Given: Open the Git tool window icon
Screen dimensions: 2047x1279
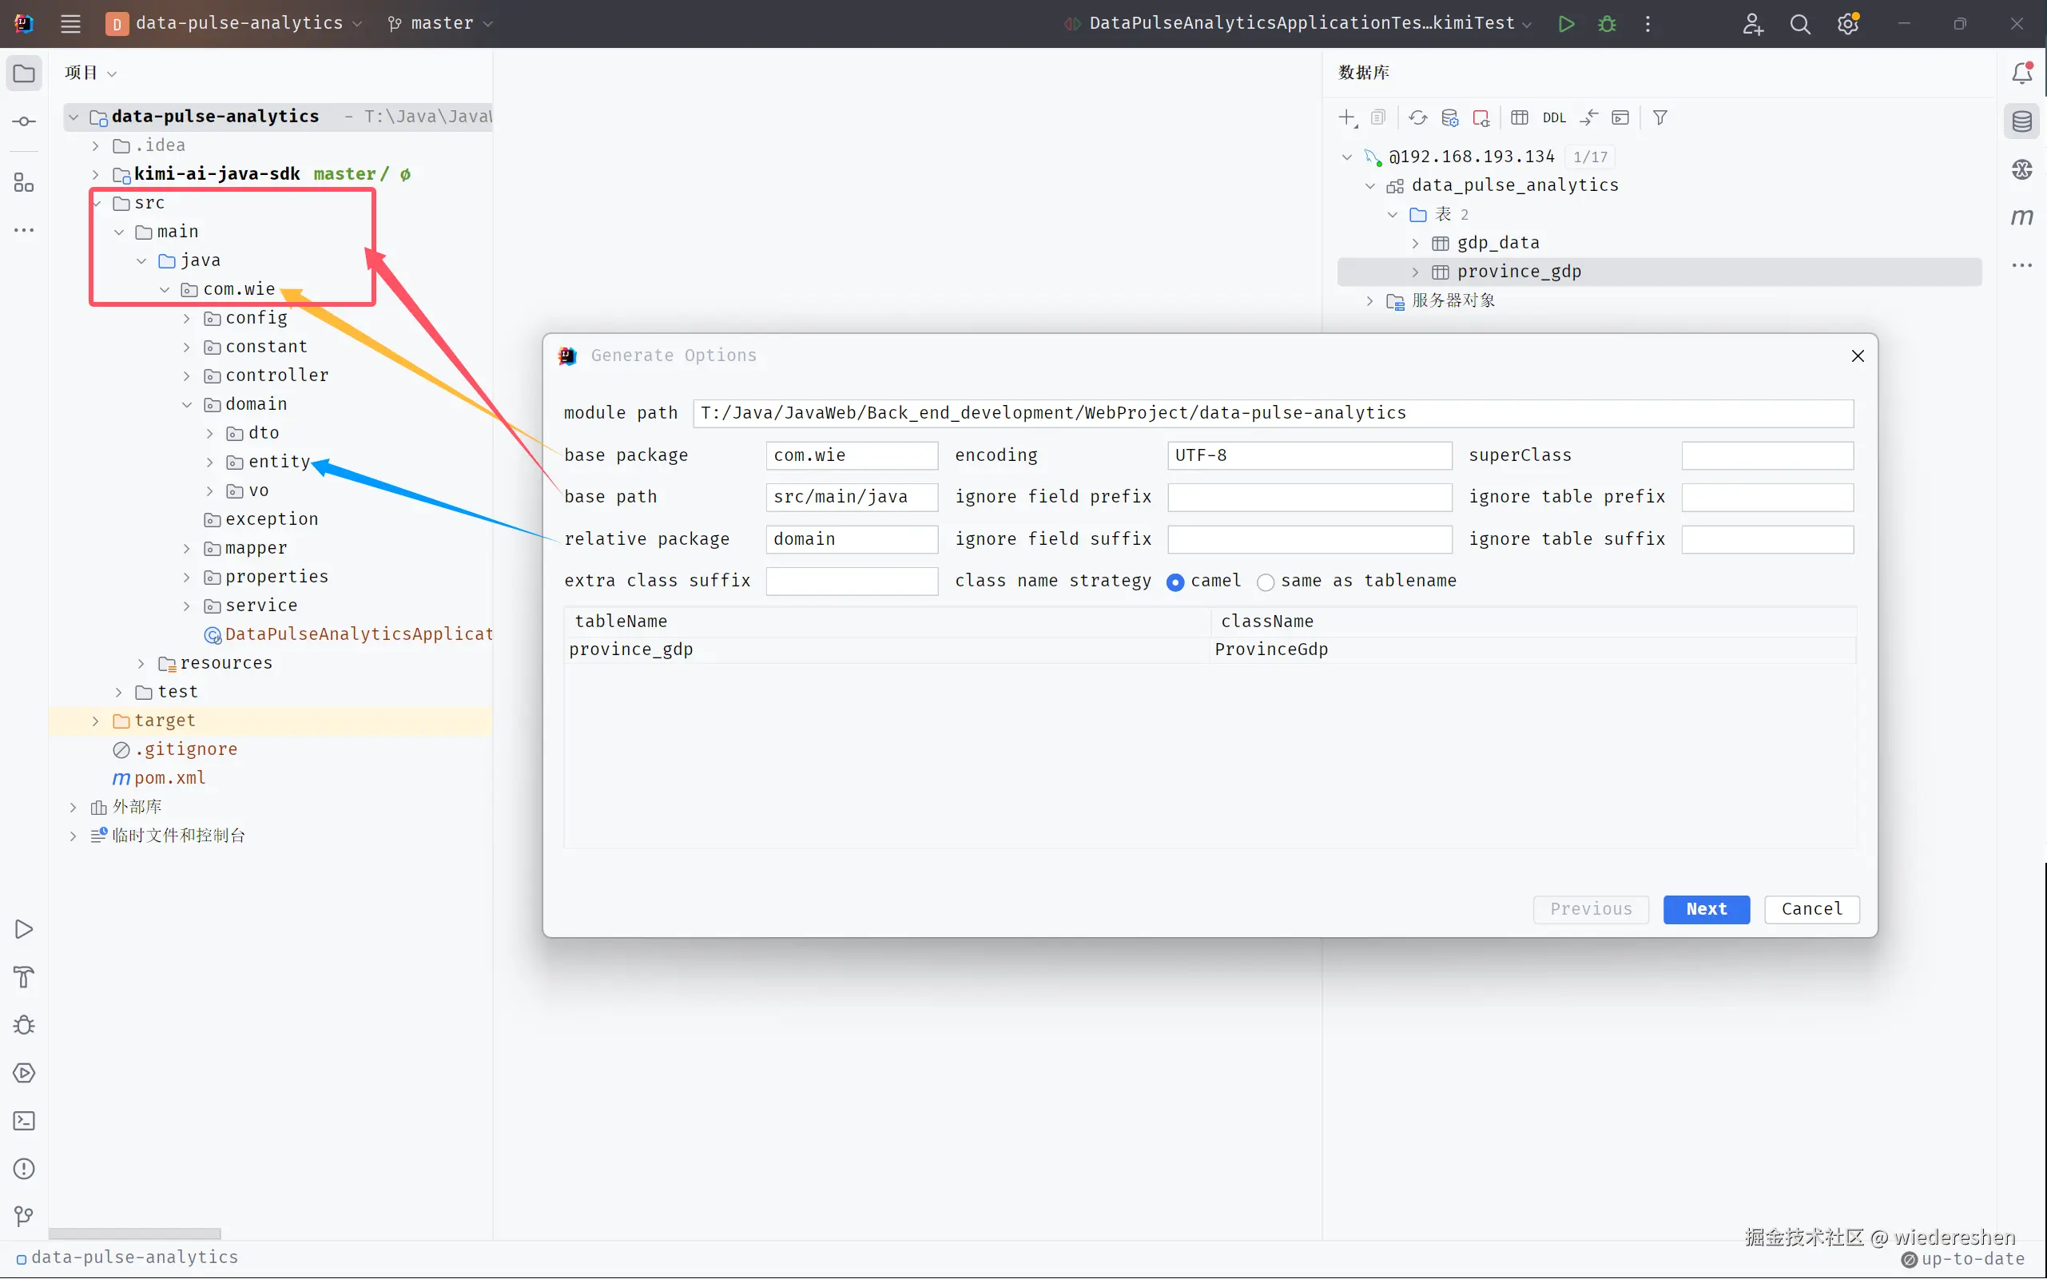Looking at the screenshot, I should 24,1217.
